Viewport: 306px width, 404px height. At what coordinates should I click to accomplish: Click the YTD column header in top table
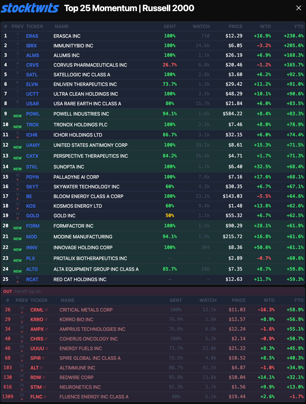pyautogui.click(x=299, y=26)
